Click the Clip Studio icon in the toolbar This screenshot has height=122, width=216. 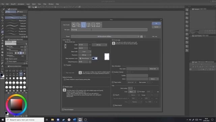tap(29, 7)
